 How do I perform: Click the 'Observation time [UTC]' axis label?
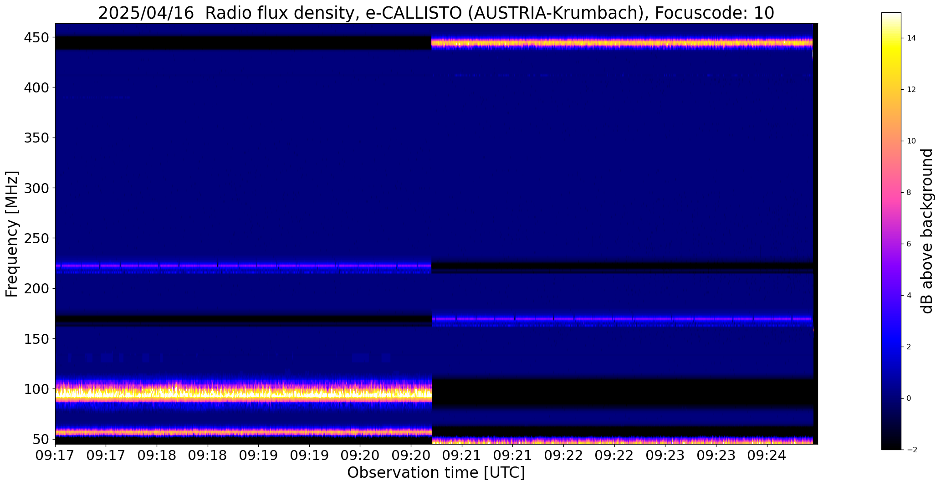(x=436, y=472)
